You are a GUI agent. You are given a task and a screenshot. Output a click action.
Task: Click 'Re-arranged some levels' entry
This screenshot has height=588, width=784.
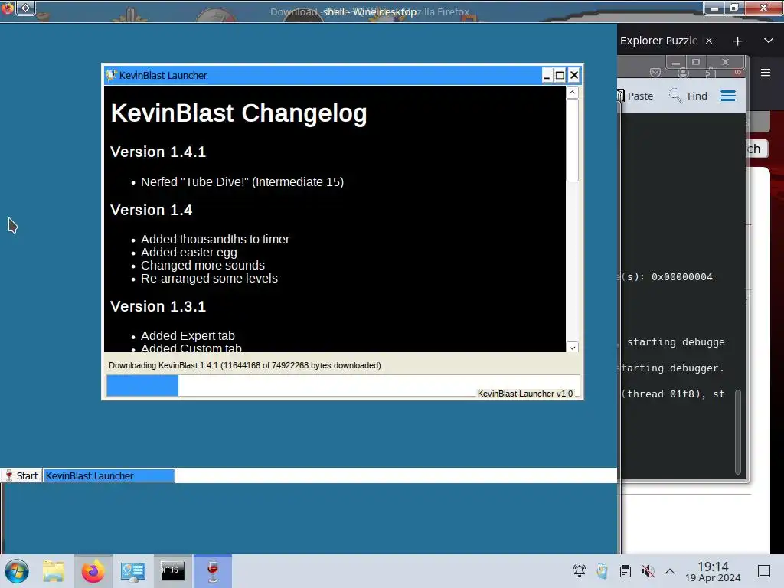209,279
